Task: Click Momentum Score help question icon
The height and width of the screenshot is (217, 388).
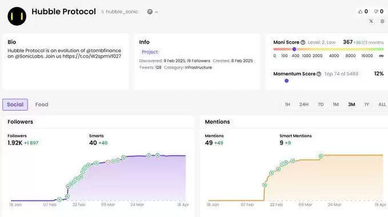Action: click(x=319, y=74)
